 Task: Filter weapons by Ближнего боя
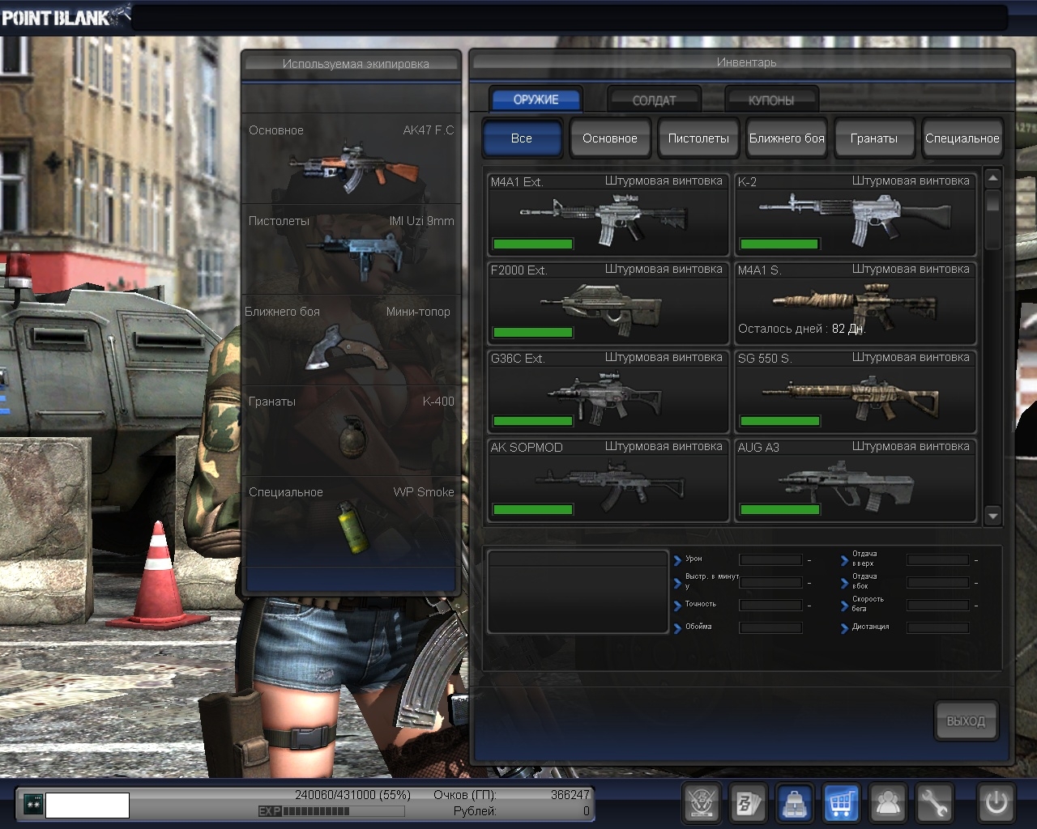click(x=786, y=138)
